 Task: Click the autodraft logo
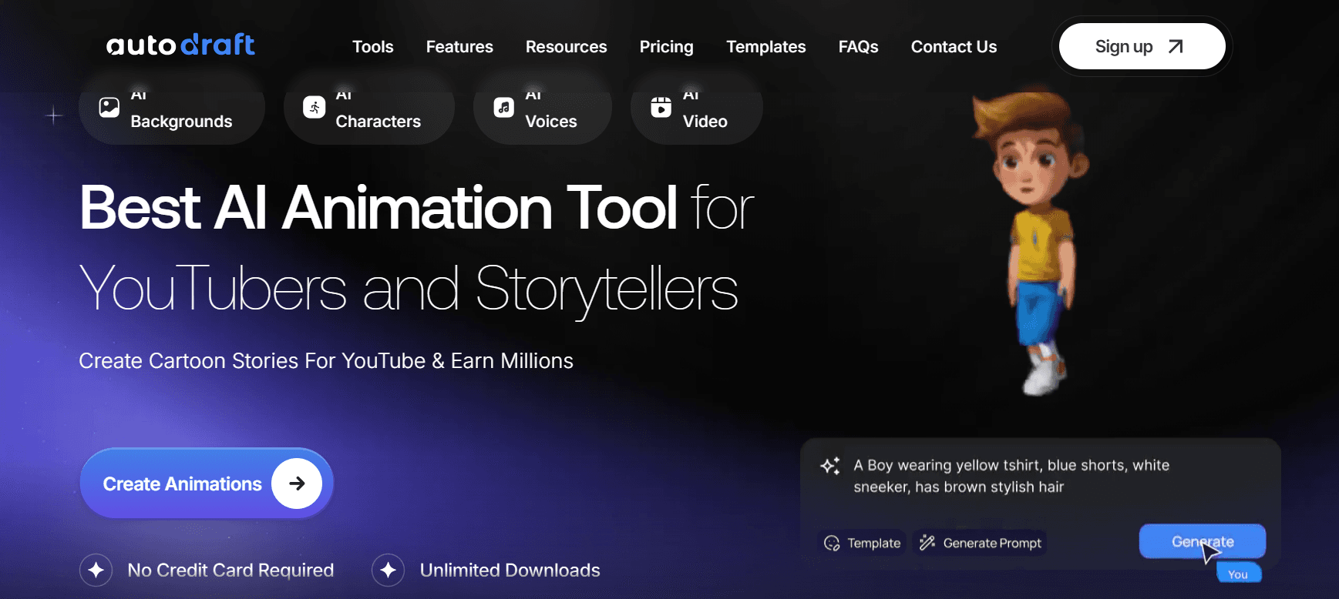click(180, 45)
